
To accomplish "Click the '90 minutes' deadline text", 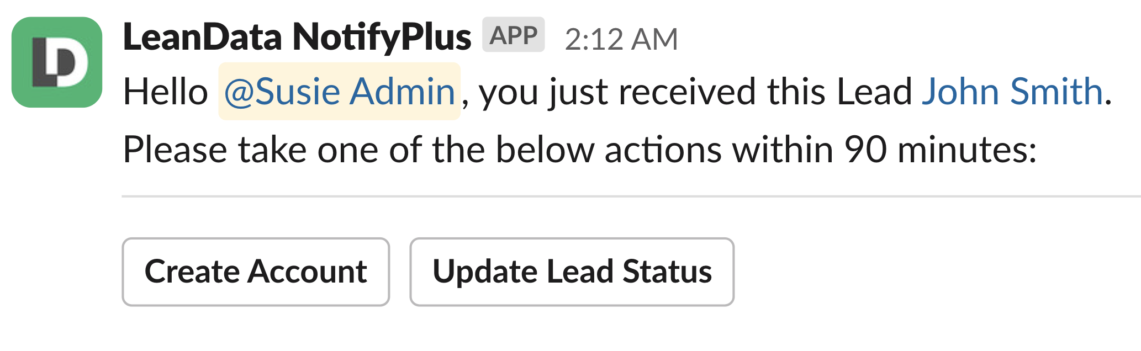I will [940, 150].
